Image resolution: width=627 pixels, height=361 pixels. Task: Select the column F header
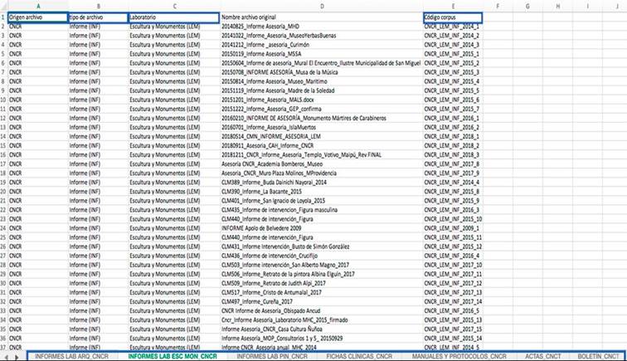pyautogui.click(x=498, y=7)
